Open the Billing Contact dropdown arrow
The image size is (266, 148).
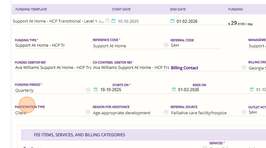coord(244,67)
